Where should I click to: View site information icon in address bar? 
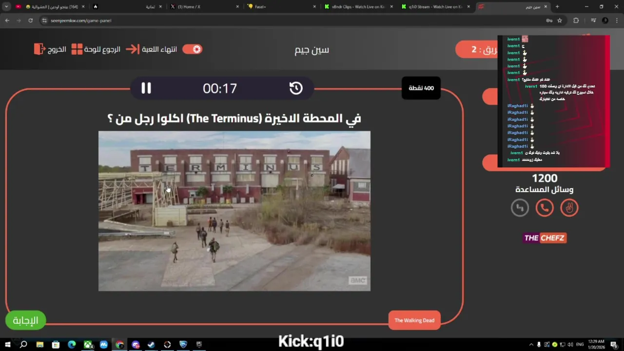pyautogui.click(x=44, y=20)
